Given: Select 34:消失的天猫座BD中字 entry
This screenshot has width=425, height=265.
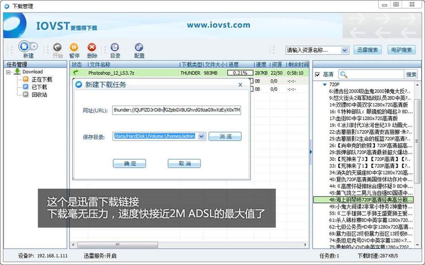Looking at the screenshot, I should pyautogui.click(x=371, y=172).
